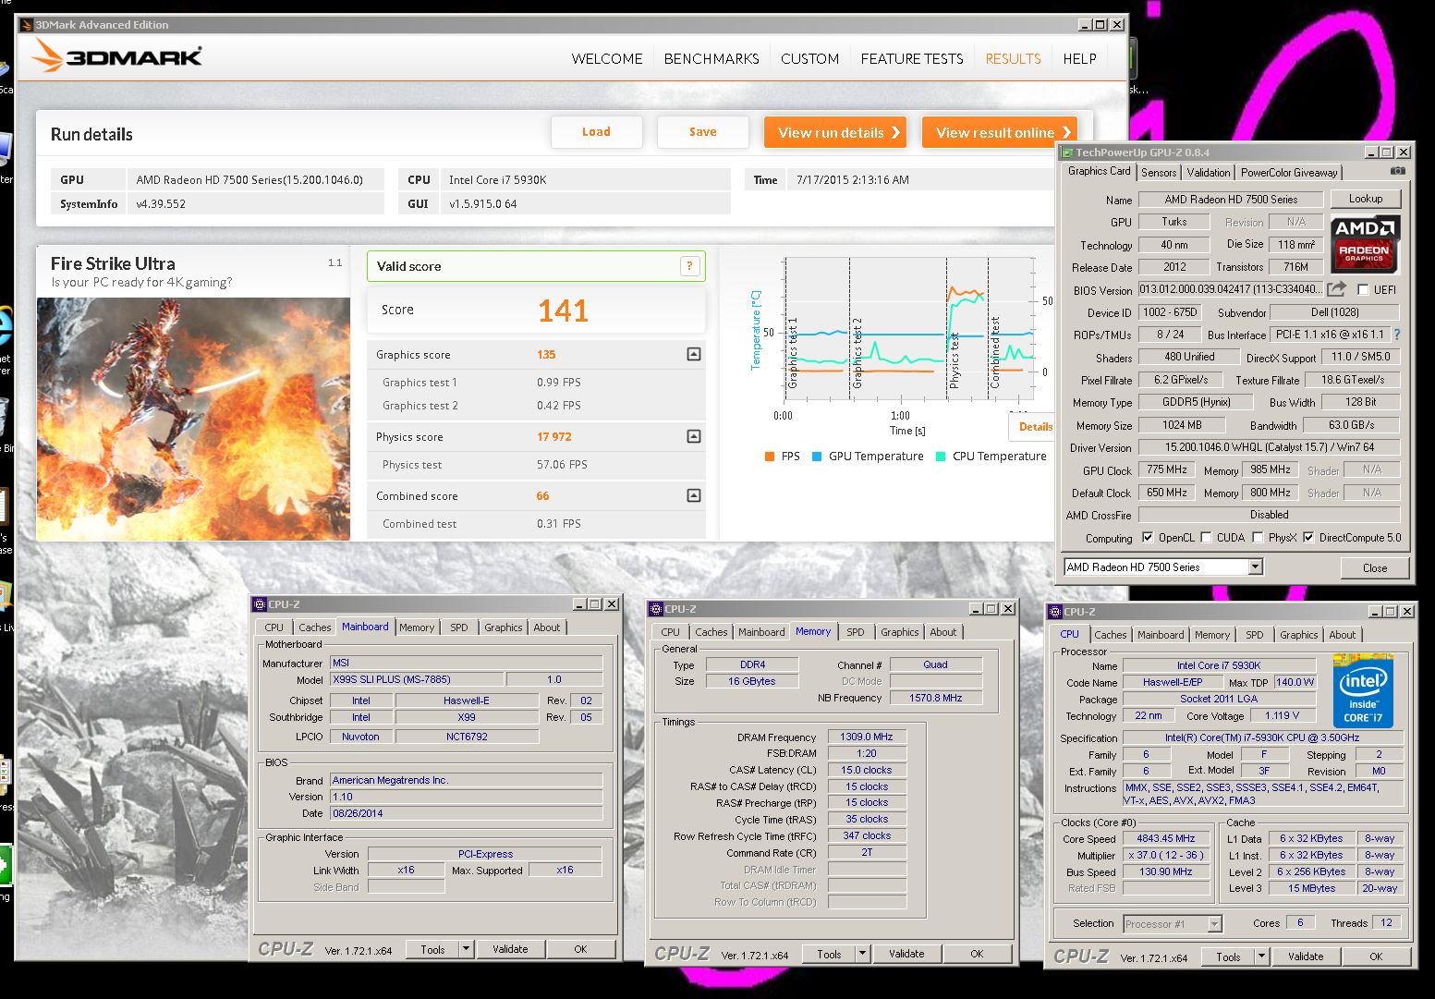
Task: Click the overall score value 141
Action: pos(563,311)
